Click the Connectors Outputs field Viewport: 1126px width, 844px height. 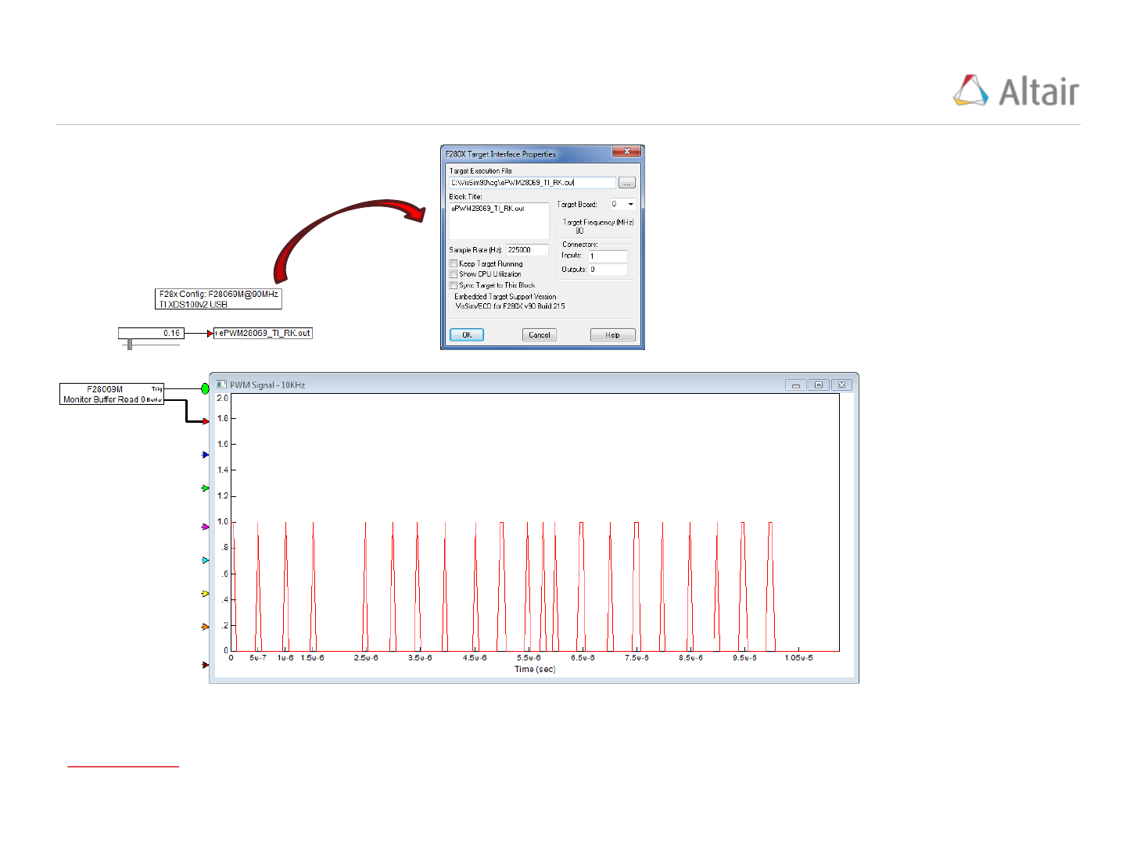click(608, 270)
